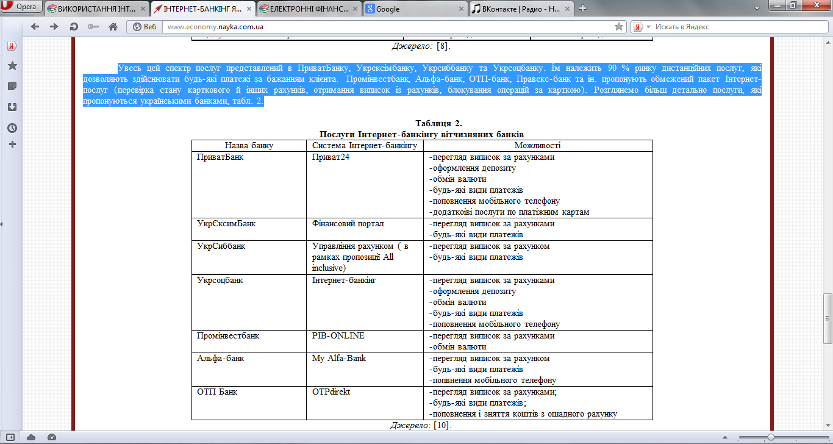
Task: Open the Google tab
Action: pyautogui.click(x=415, y=9)
